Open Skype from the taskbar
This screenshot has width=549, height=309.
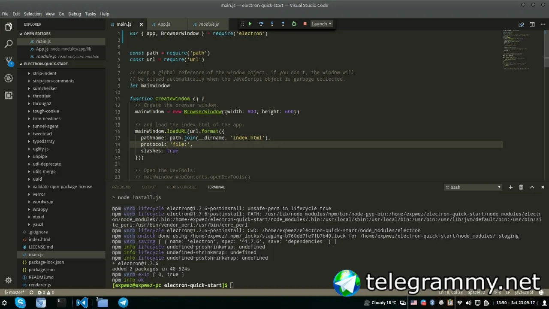pos(20,303)
